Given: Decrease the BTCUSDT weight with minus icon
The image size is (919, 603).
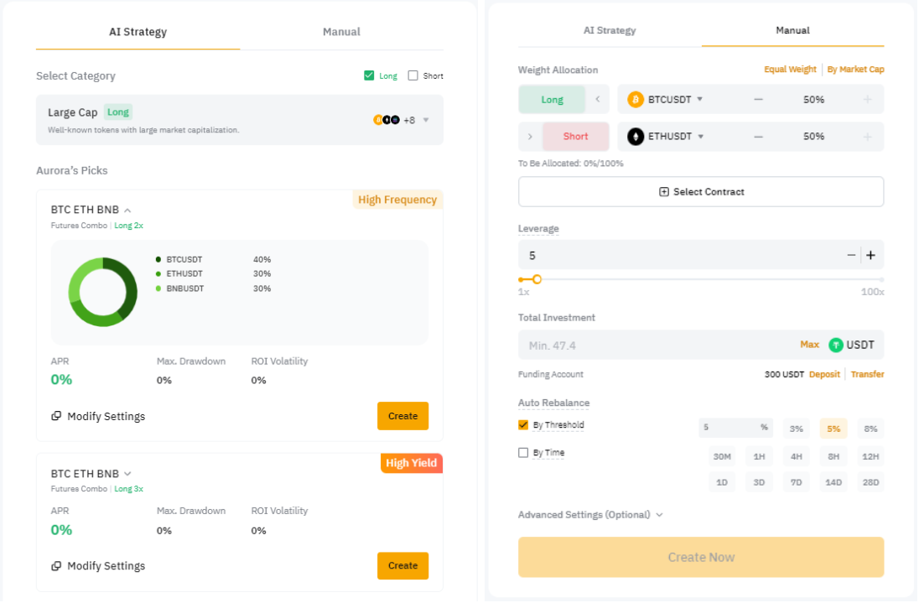Looking at the screenshot, I should [758, 100].
